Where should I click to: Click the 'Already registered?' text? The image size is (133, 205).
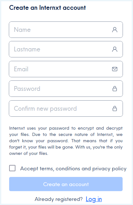(59, 199)
